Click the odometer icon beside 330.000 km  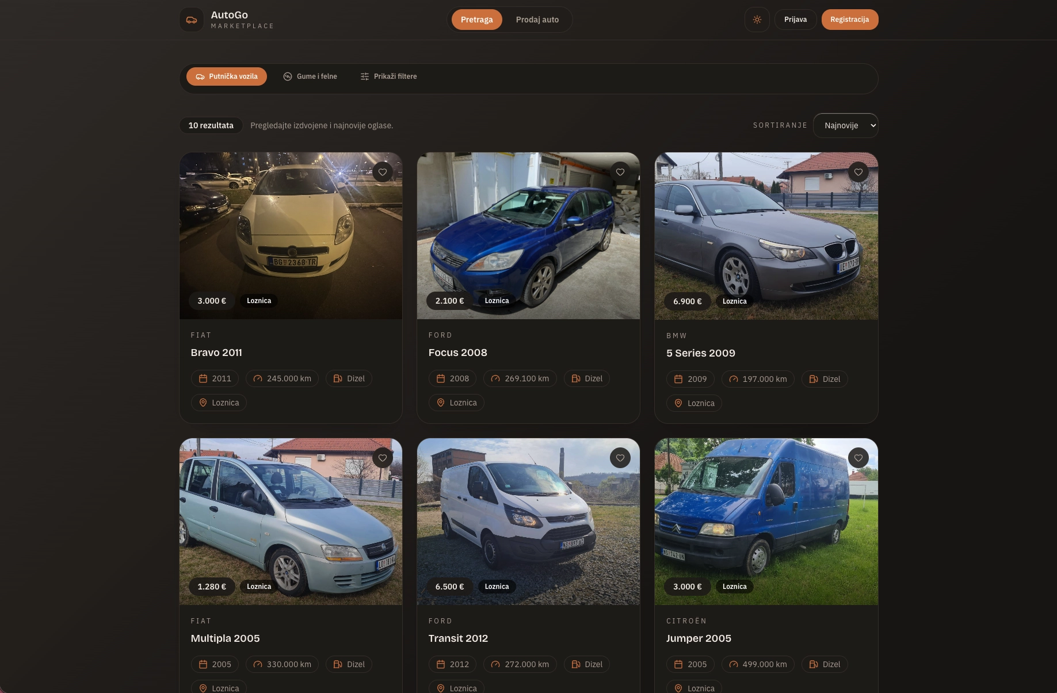tap(258, 664)
